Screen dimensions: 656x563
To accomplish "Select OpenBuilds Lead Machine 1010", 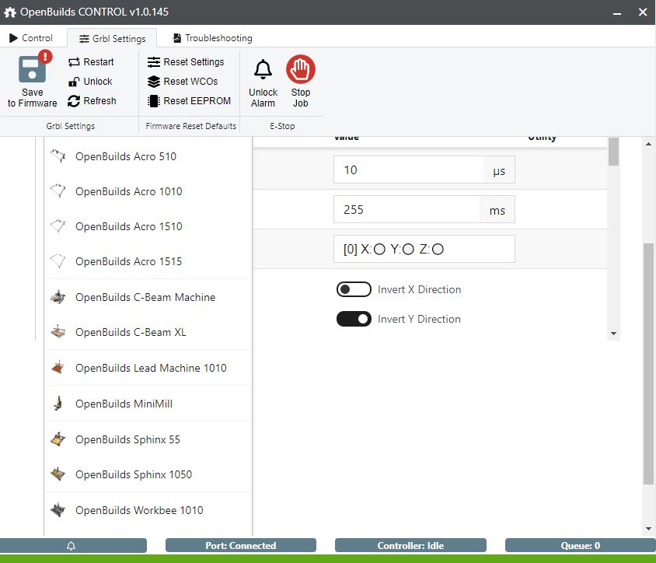I will 148,368.
